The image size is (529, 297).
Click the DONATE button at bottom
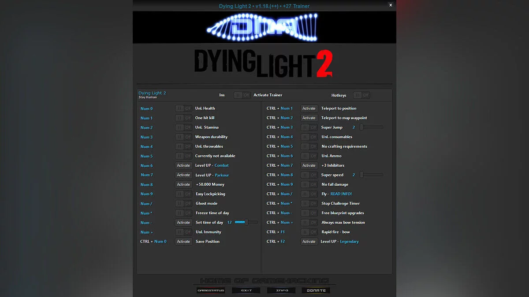pyautogui.click(x=316, y=290)
